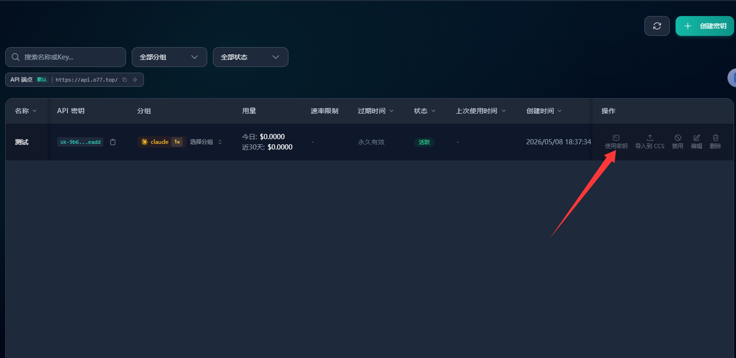
Task: Click the masked key sk-9b6...eadd
Action: 80,142
